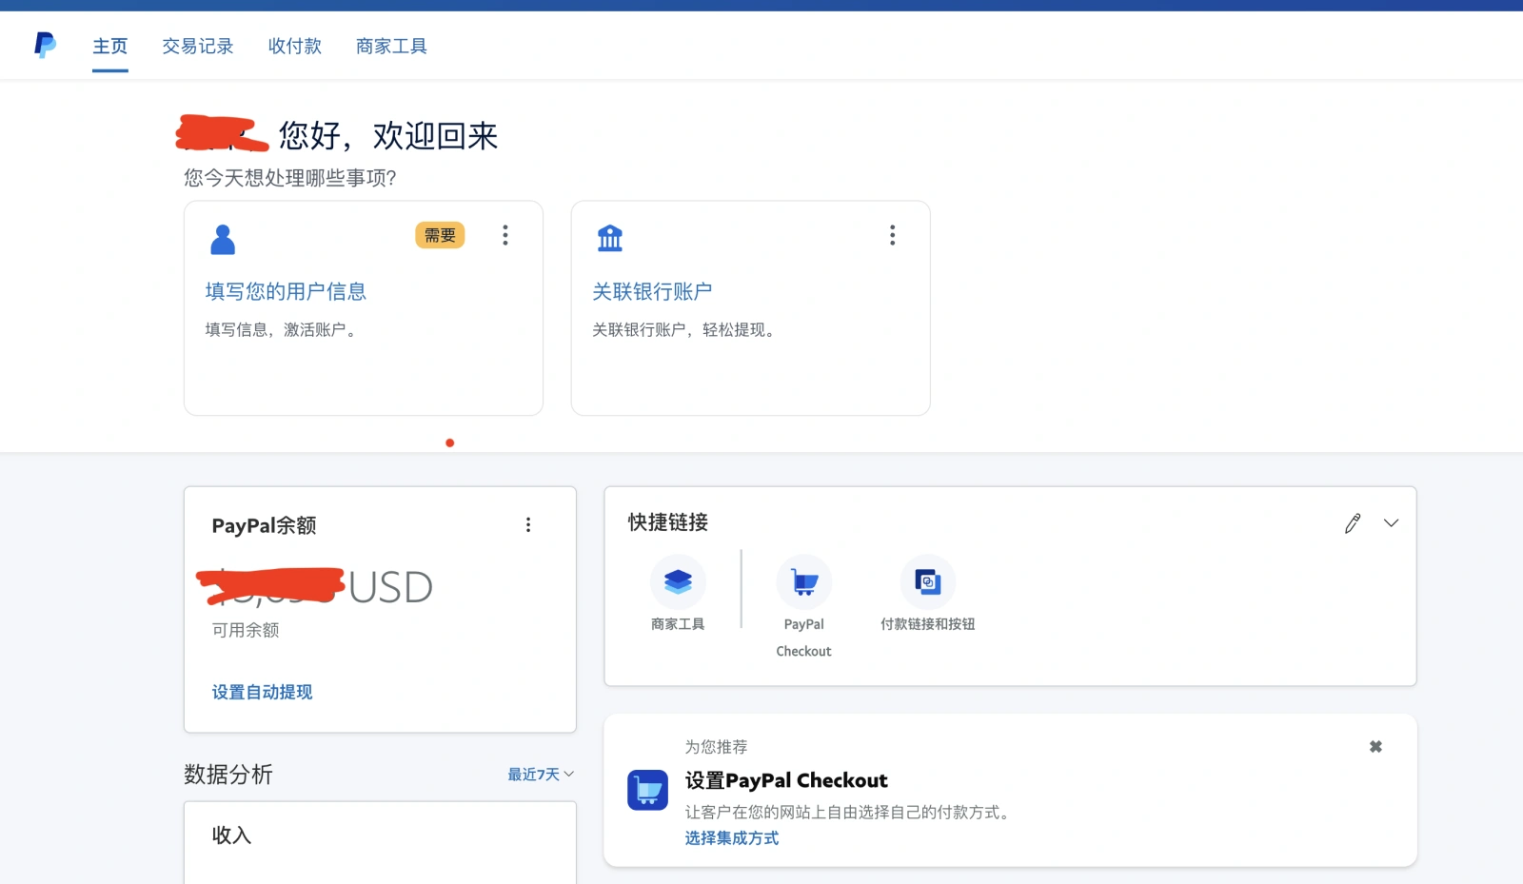Click the user profile icon on info card
This screenshot has width=1523, height=884.
click(223, 239)
